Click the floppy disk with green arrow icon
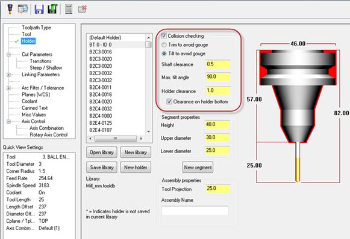 (x=52, y=10)
